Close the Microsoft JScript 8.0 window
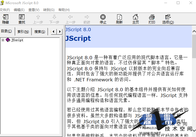The width and height of the screenshot is (196, 137). click(x=191, y=3)
